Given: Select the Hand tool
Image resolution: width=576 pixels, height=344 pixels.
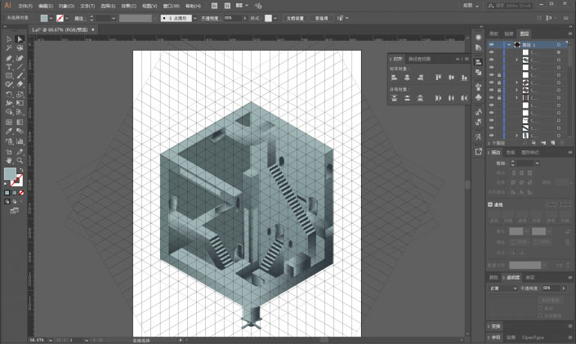Looking at the screenshot, I should 9,161.
